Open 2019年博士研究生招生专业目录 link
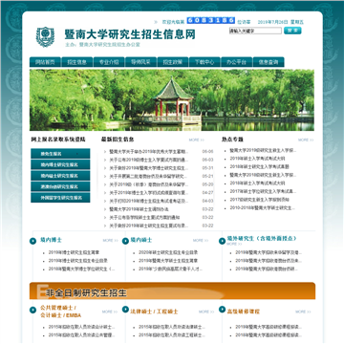 click(x=78, y=261)
